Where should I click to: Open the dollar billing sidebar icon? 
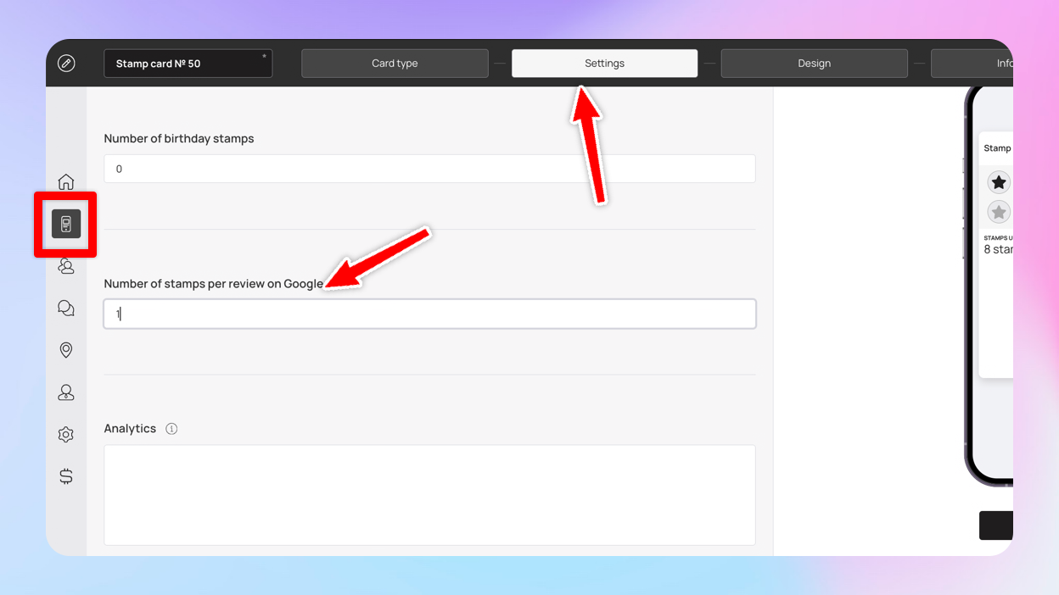point(66,476)
